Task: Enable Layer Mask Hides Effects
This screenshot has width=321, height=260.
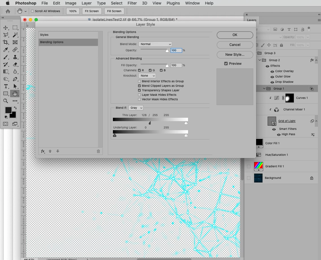Action: coord(139,95)
